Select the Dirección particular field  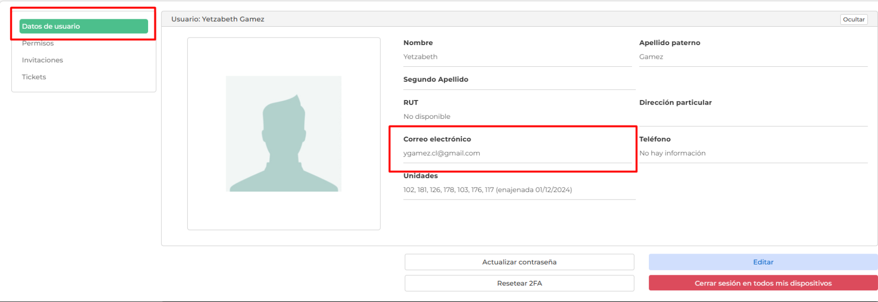pos(752,116)
